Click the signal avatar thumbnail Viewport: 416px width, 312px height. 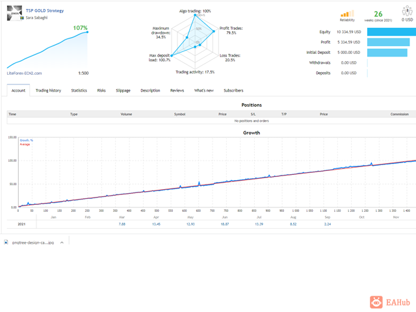point(14,13)
